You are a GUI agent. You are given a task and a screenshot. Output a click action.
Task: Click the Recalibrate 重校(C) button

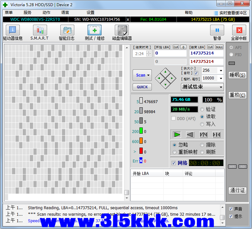pyautogui.click(x=237, y=95)
